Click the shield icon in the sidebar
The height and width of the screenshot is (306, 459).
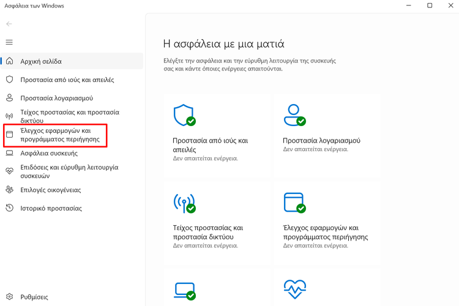pyautogui.click(x=9, y=80)
